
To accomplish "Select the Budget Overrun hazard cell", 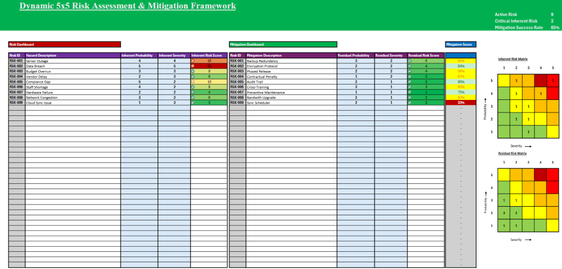I will (73, 71).
